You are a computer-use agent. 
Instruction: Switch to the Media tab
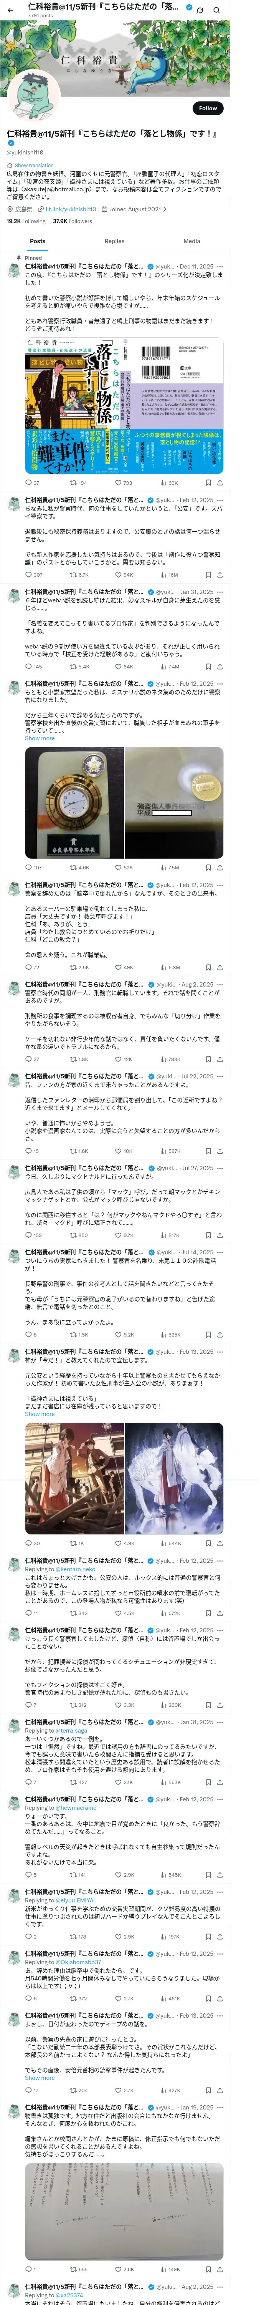tap(191, 241)
